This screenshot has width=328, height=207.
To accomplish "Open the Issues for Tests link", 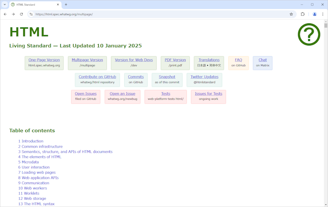I will [x=208, y=94].
